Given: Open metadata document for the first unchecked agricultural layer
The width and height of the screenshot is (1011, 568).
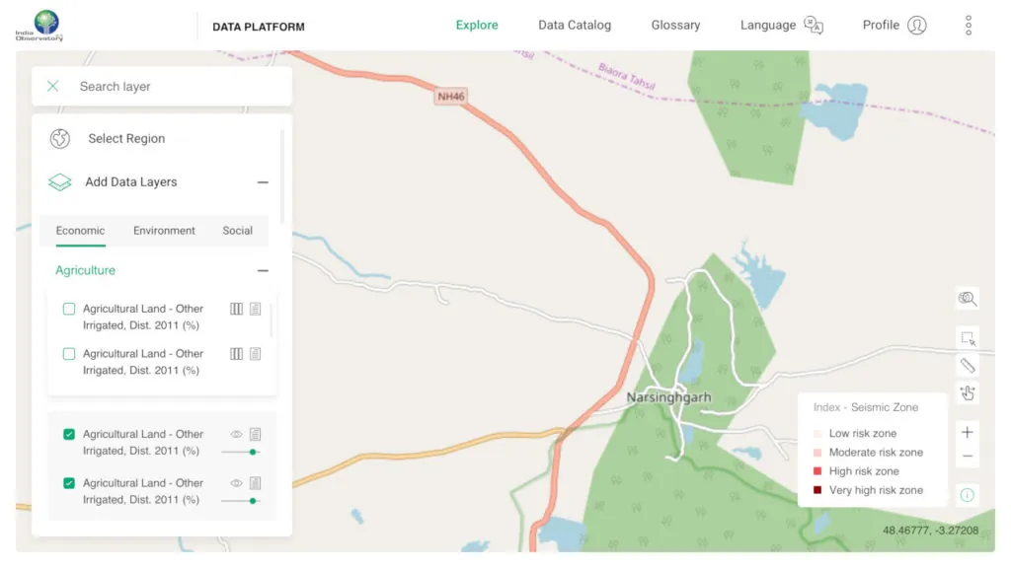Looking at the screenshot, I should coord(256,309).
